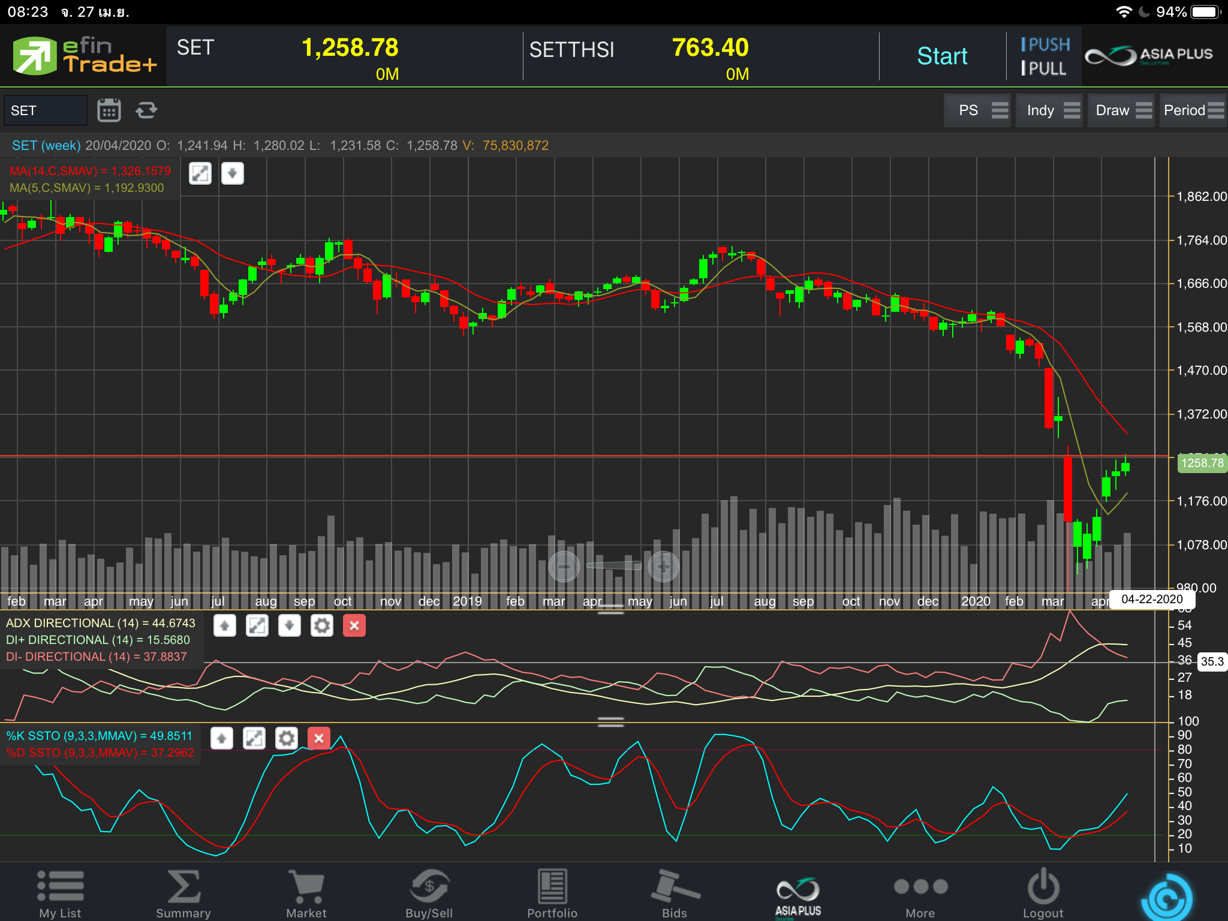1228x921 pixels.
Task: Remove the SSTO stochastic indicator
Action: coord(319,738)
